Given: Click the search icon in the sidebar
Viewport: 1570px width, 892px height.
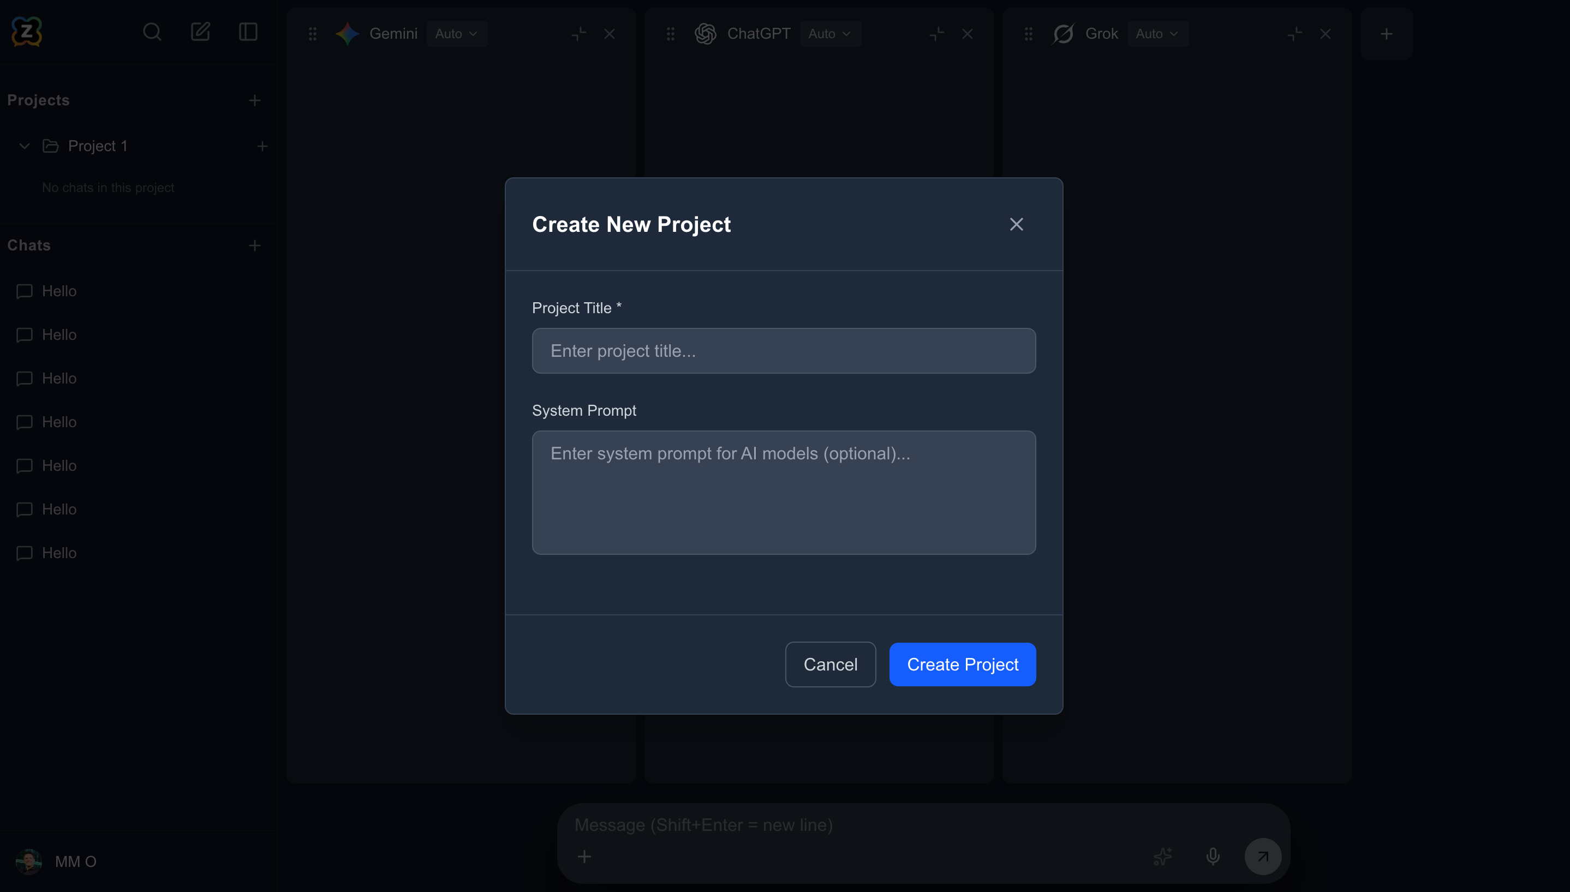Looking at the screenshot, I should [152, 32].
